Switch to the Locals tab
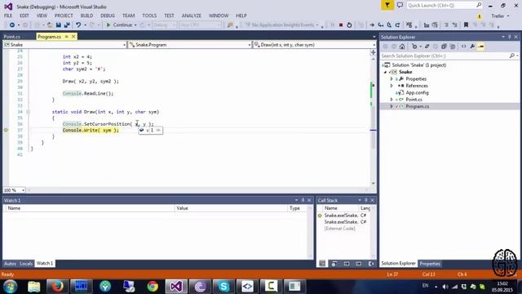 (26, 263)
